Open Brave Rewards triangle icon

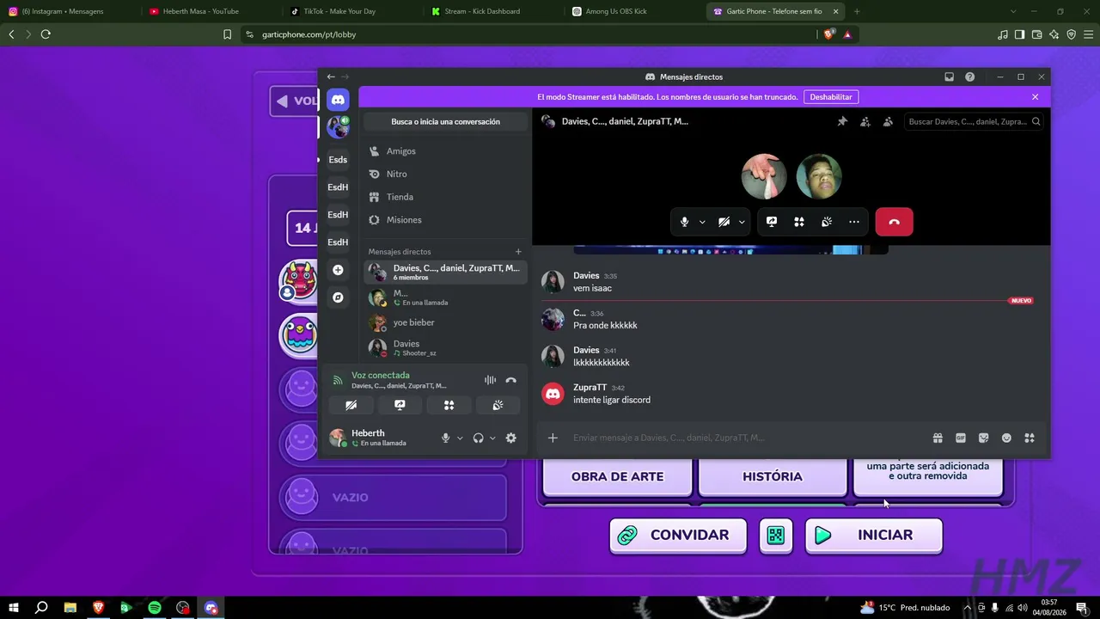847,34
